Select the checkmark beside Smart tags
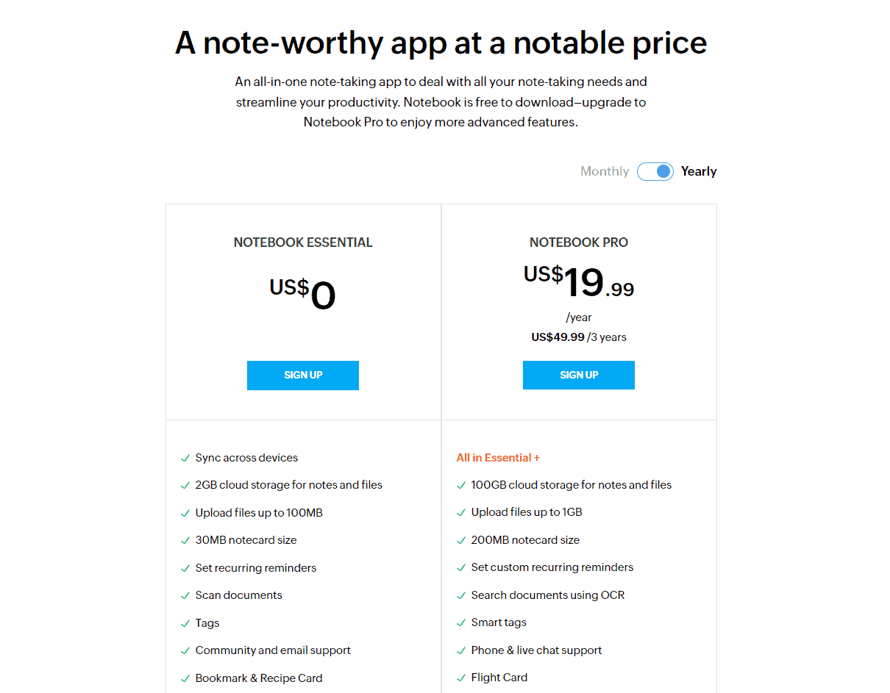This screenshot has width=890, height=693. coord(461,622)
